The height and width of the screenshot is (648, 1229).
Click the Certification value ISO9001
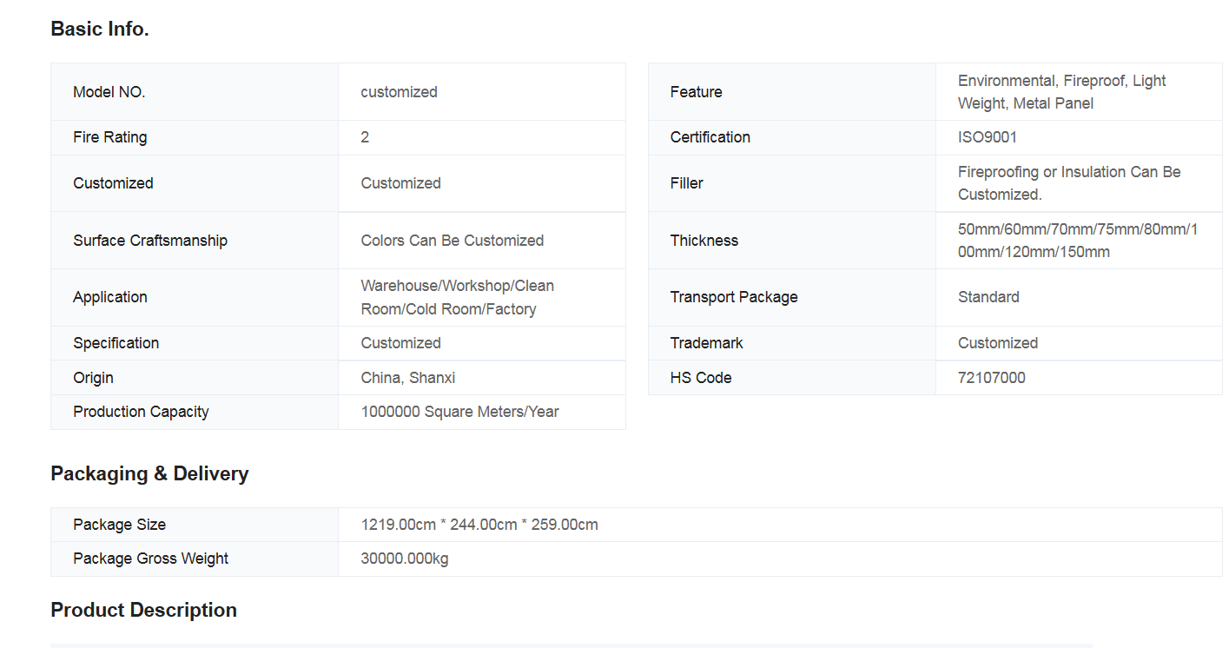pos(988,137)
